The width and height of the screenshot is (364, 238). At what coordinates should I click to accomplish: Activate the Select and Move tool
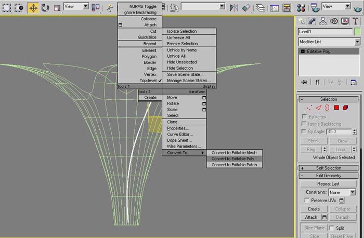[33, 8]
